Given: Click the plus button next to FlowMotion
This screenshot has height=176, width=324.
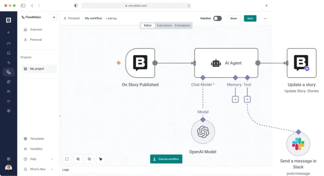Looking at the screenshot, I should [x=54, y=18].
